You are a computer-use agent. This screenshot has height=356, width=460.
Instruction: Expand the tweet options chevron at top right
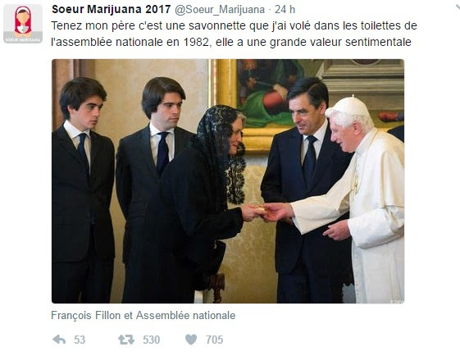pos(457,7)
